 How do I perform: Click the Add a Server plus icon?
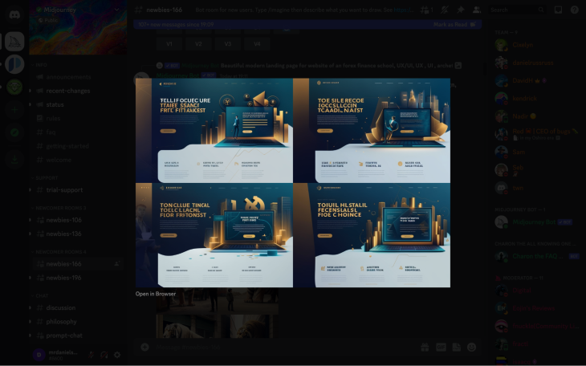click(14, 110)
